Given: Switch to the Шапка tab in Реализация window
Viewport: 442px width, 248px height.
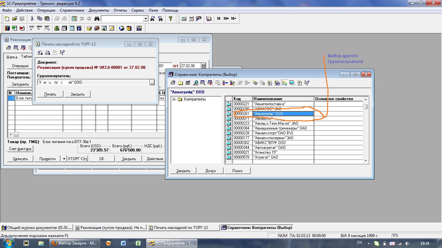Looking at the screenshot, I should point(12,57).
